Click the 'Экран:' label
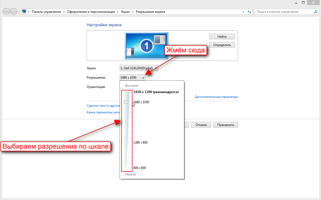 coord(91,68)
